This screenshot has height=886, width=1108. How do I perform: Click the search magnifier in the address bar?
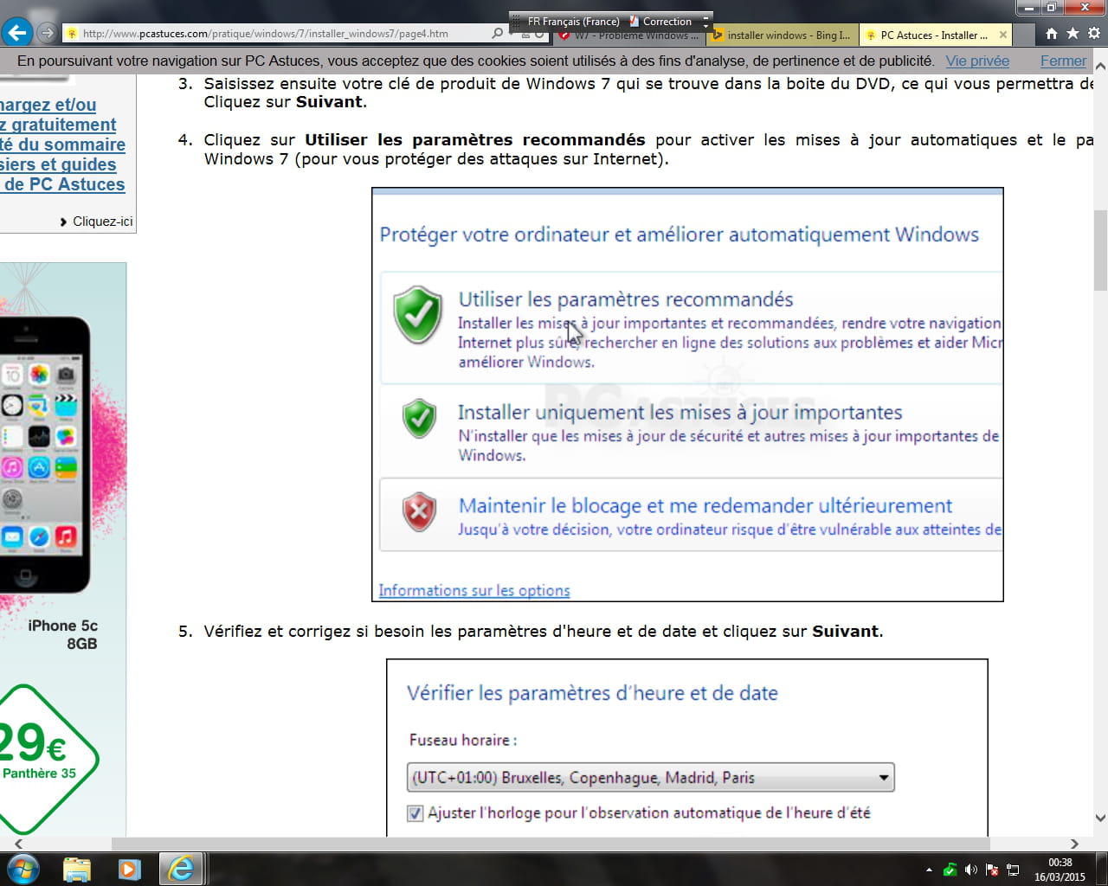[x=497, y=34]
